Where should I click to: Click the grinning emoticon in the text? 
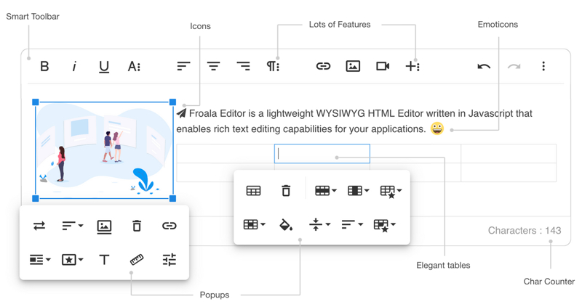437,128
